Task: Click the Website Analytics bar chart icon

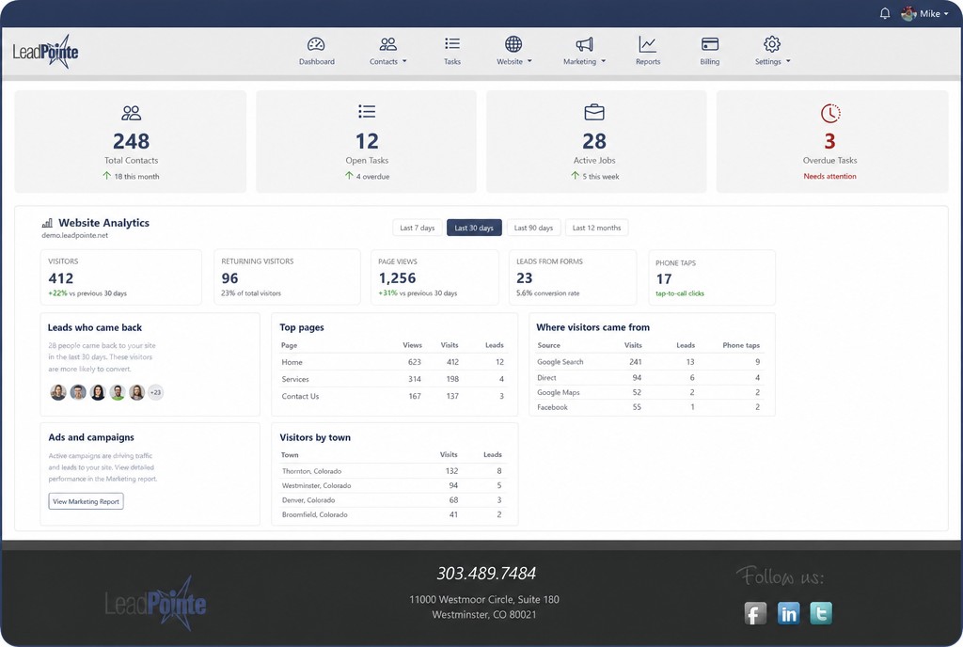Action: (x=47, y=223)
